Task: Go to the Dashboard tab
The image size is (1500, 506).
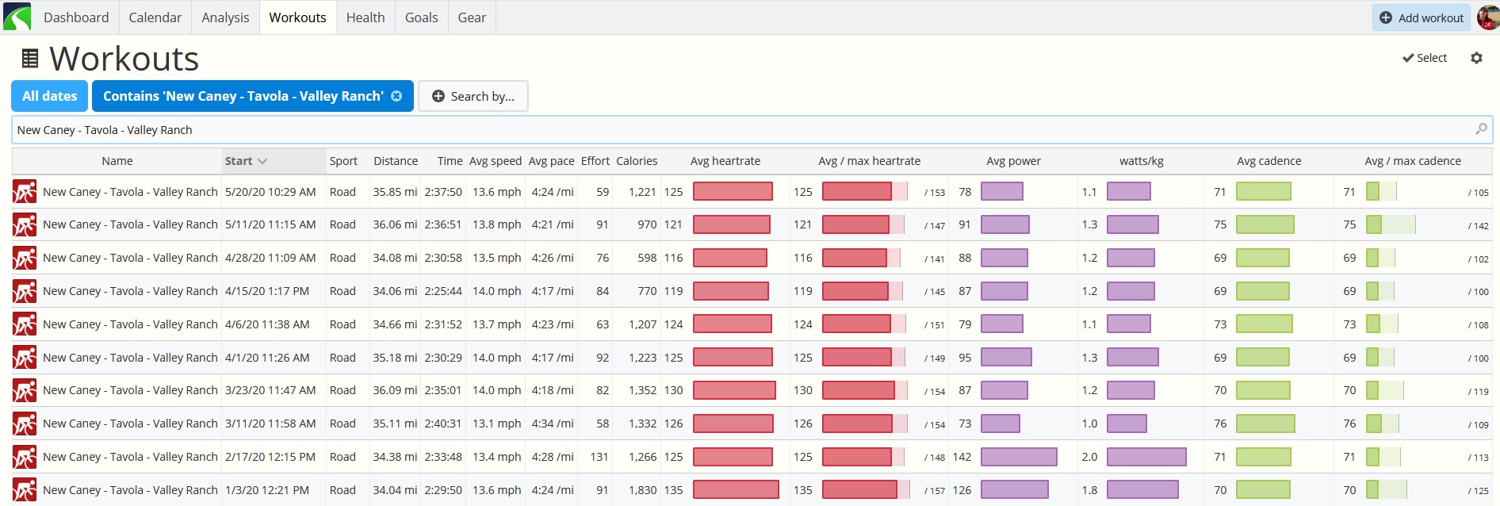Action: [x=76, y=17]
